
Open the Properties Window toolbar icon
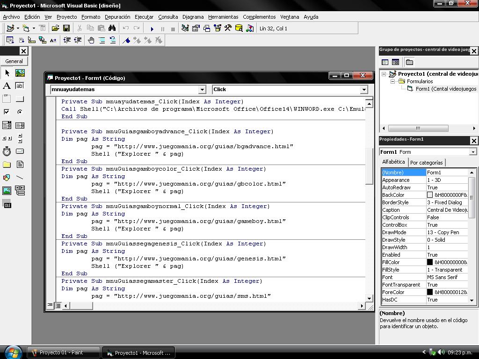pos(196,29)
